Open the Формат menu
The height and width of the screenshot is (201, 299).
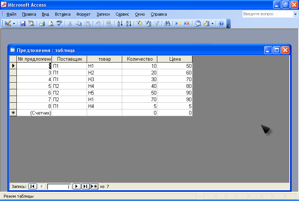(x=83, y=14)
